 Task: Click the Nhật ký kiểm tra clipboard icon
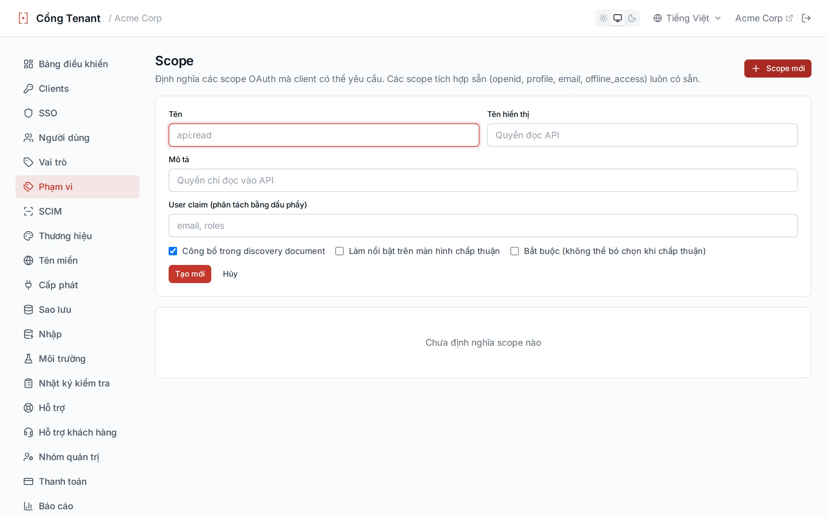tap(28, 383)
